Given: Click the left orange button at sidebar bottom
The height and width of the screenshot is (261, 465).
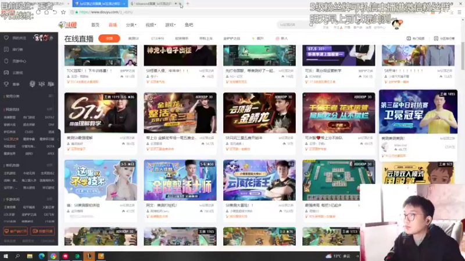Looking at the screenshot, I should (x=16, y=231).
